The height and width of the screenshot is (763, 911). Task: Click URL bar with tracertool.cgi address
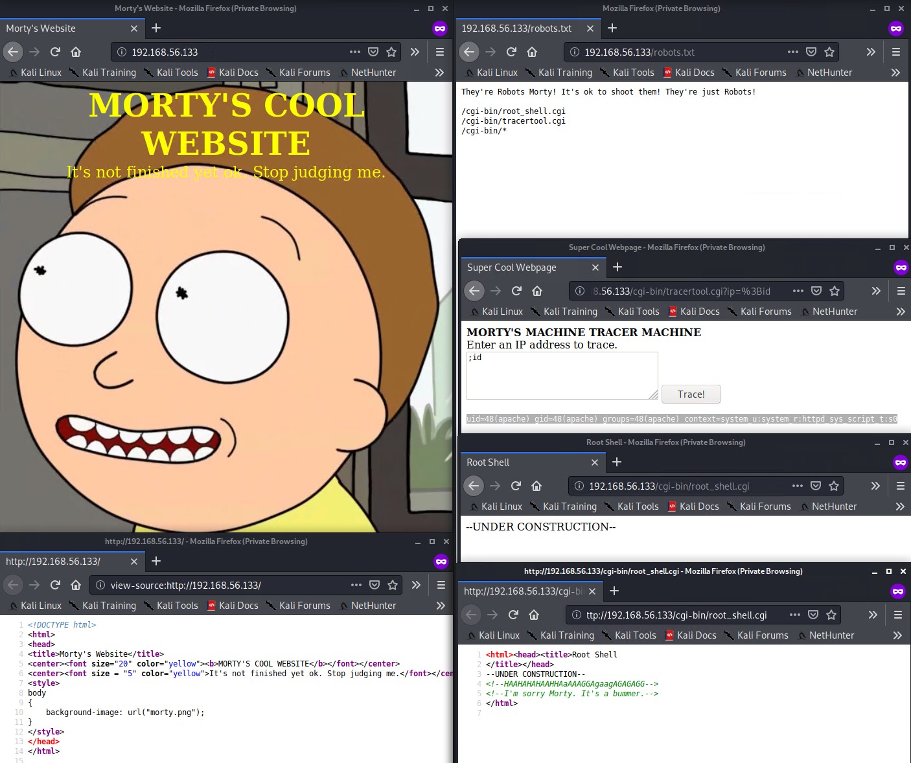[706, 291]
